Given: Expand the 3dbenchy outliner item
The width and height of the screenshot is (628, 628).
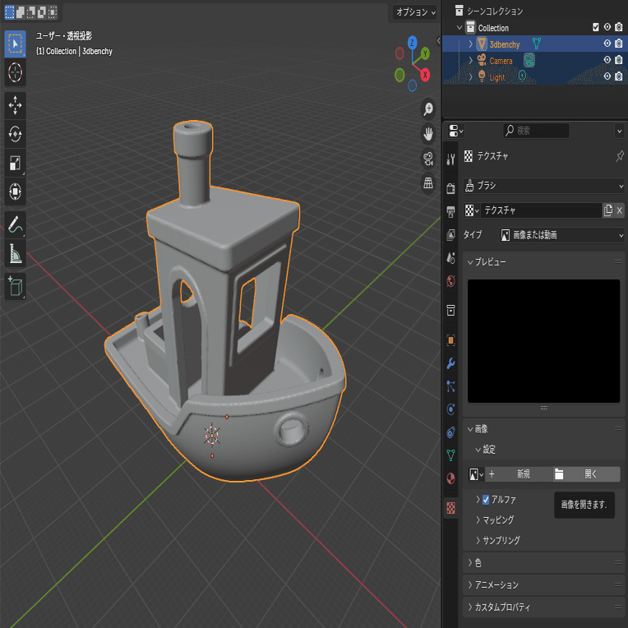Looking at the screenshot, I should (471, 44).
